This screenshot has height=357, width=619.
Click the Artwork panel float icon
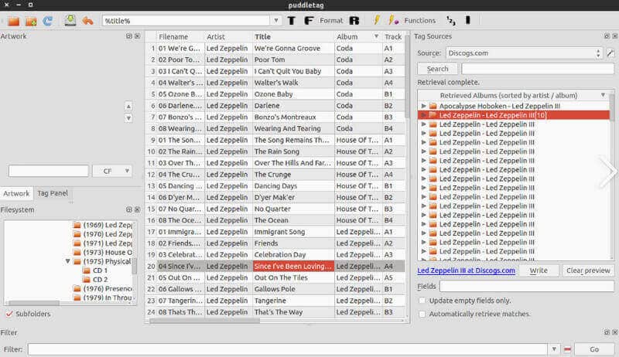(x=129, y=36)
